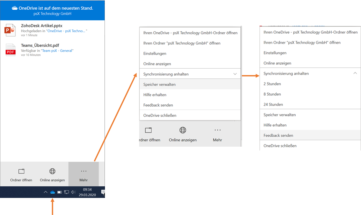This screenshot has width=361, height=215.
Task: Click the OneDrive cloud icon in the blue header
Action: 15,8
